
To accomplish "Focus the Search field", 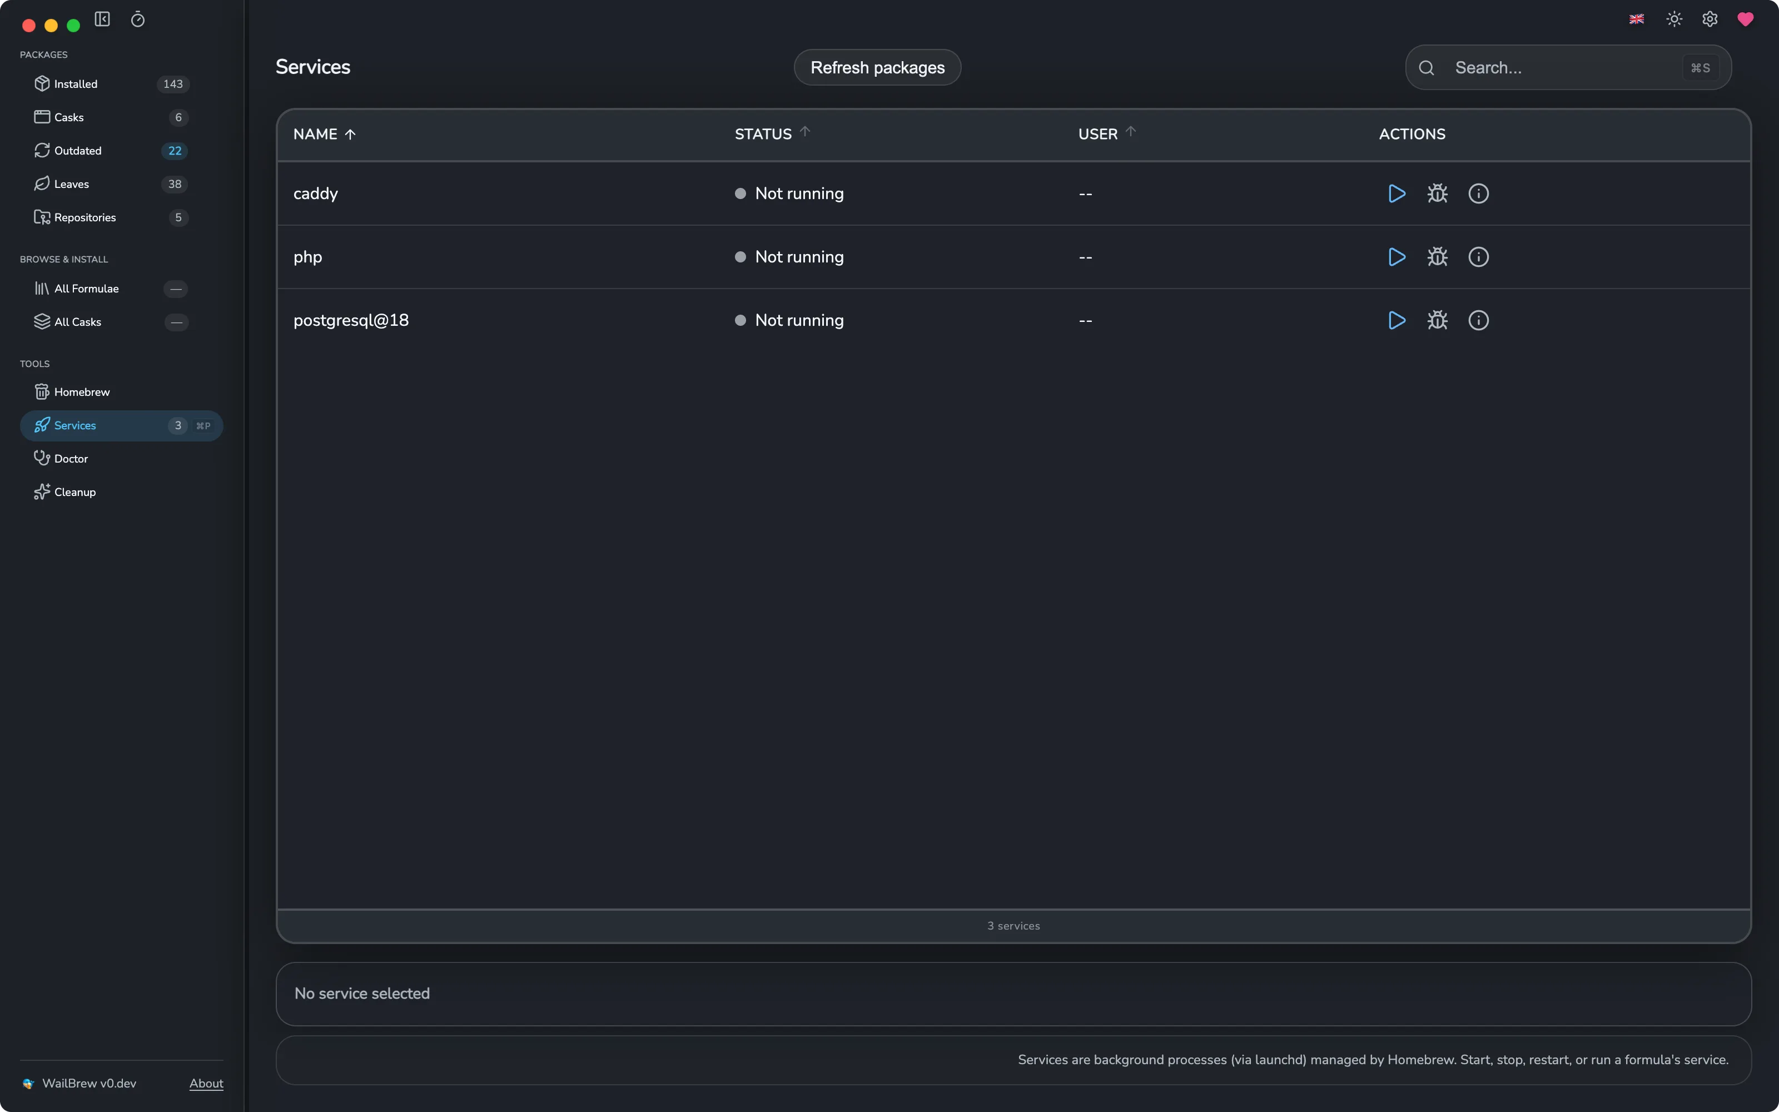I will (1568, 68).
